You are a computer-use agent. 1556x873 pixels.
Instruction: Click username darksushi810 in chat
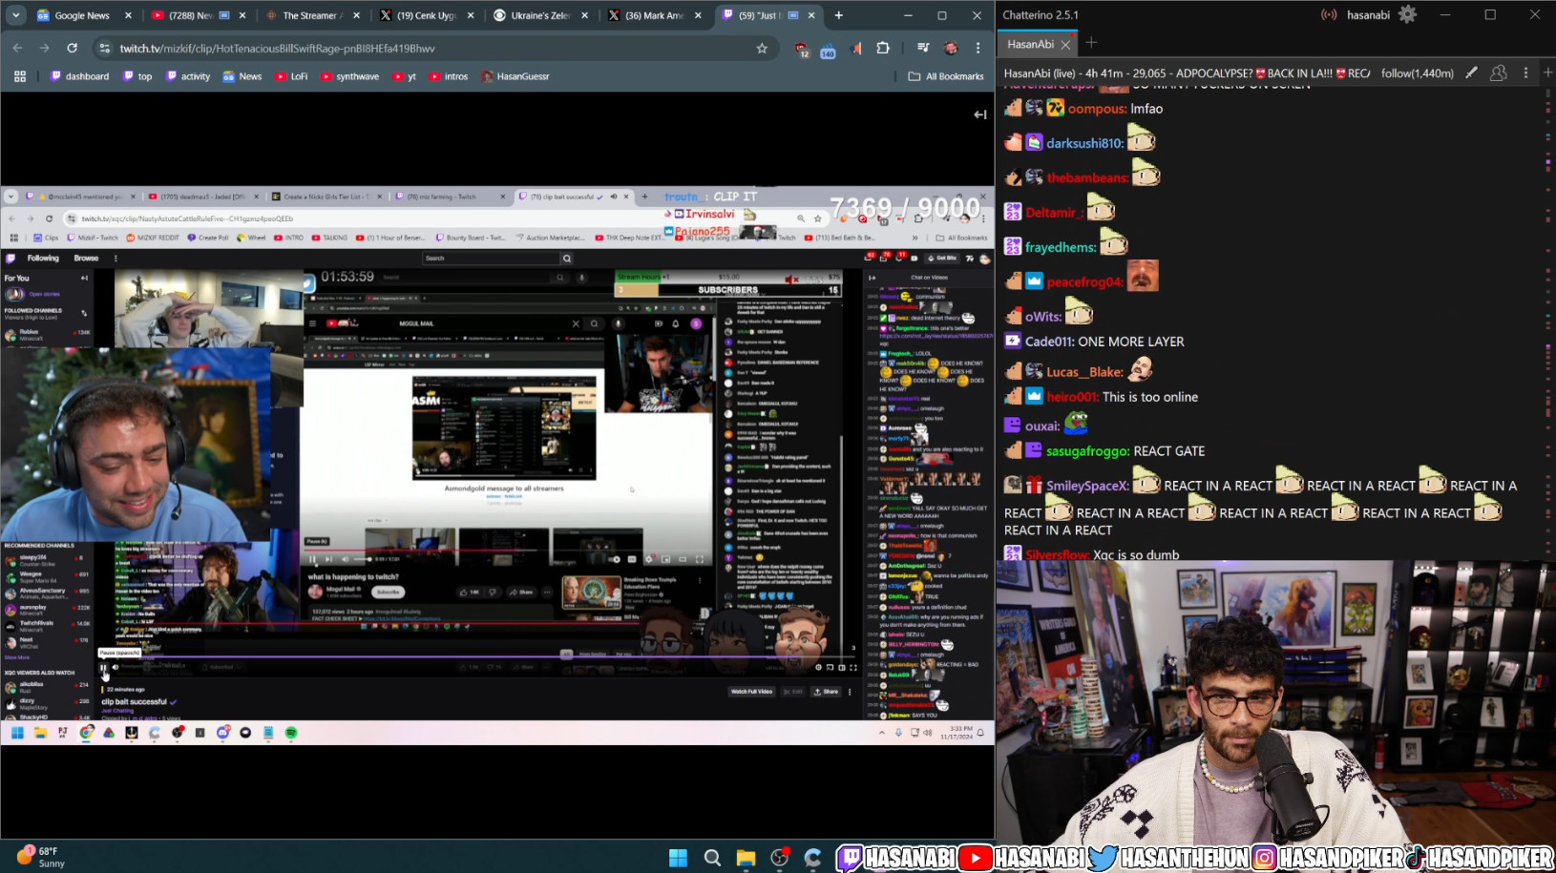tap(1084, 143)
